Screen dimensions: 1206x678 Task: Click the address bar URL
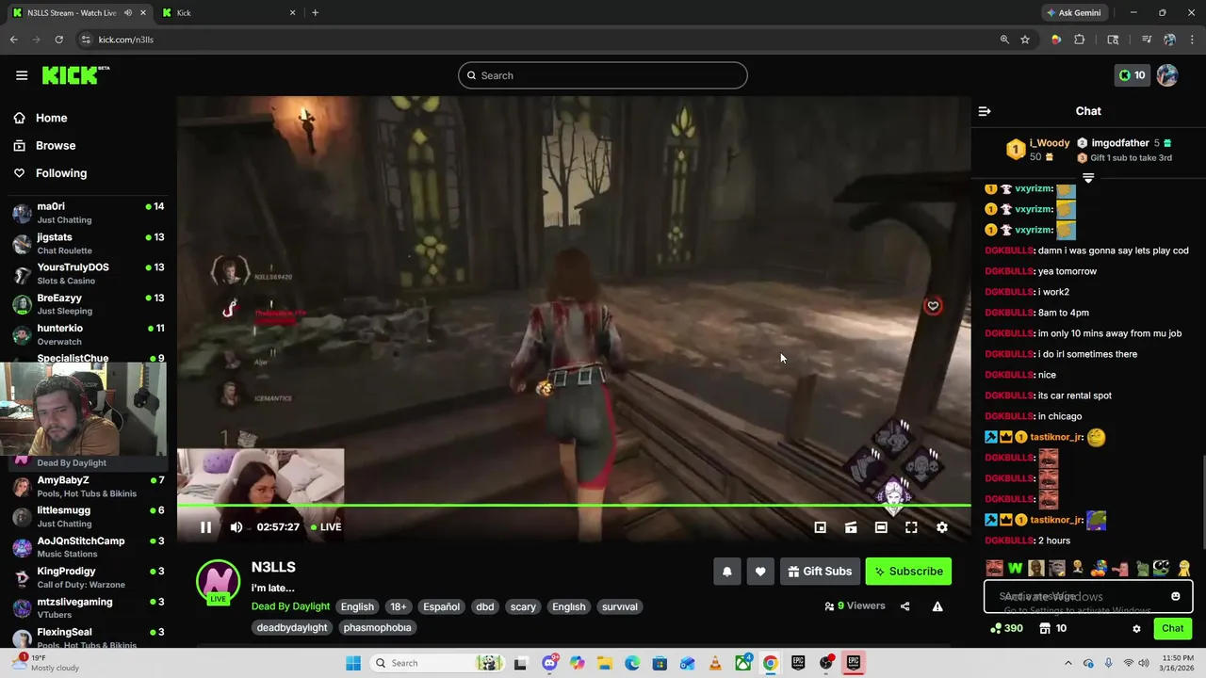(125, 40)
